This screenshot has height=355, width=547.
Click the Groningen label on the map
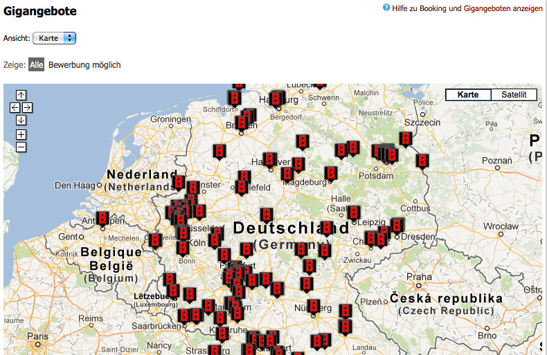click(x=170, y=119)
